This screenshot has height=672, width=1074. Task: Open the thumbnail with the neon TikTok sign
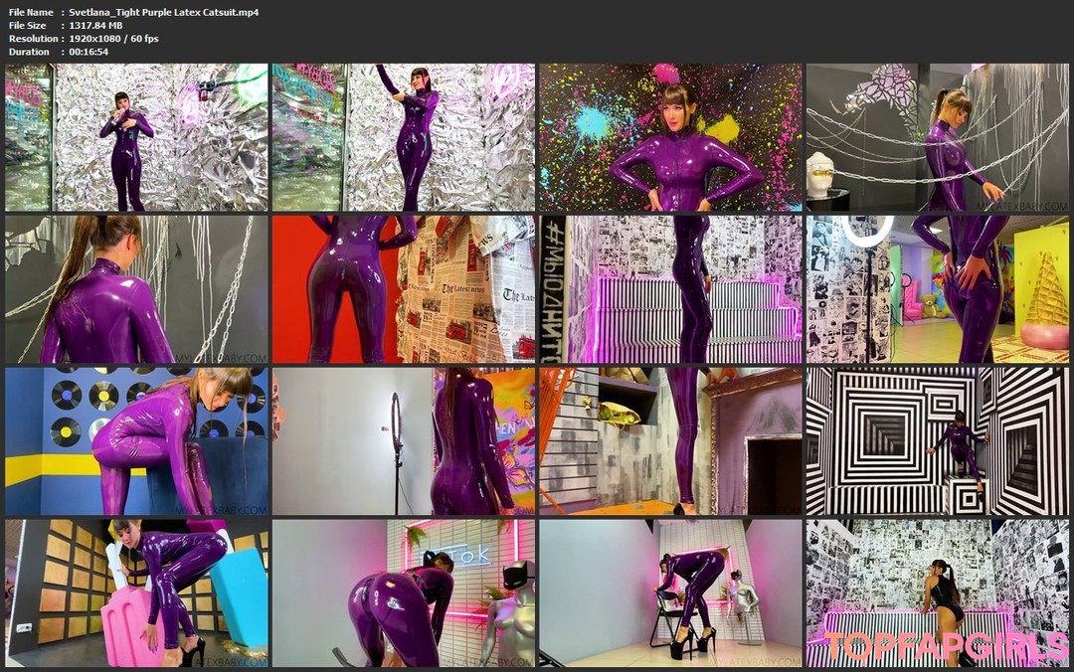(x=403, y=592)
